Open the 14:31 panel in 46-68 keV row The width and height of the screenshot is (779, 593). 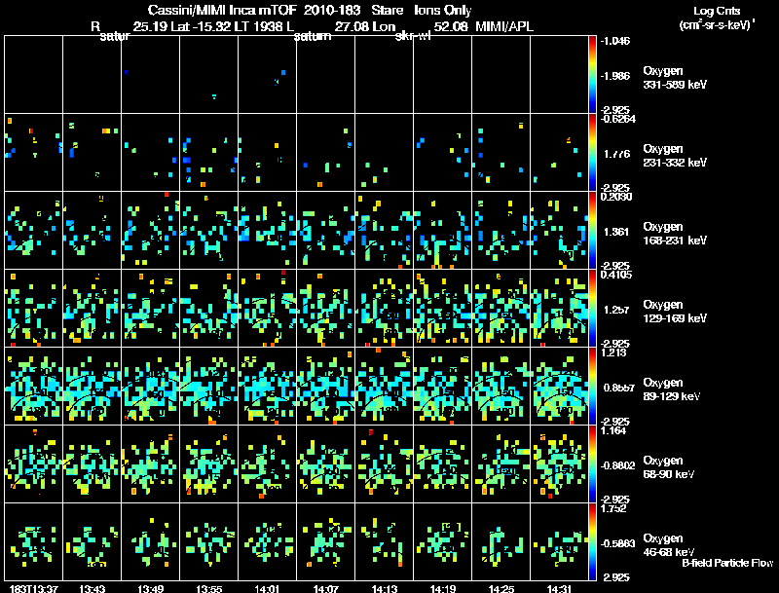[x=559, y=541]
